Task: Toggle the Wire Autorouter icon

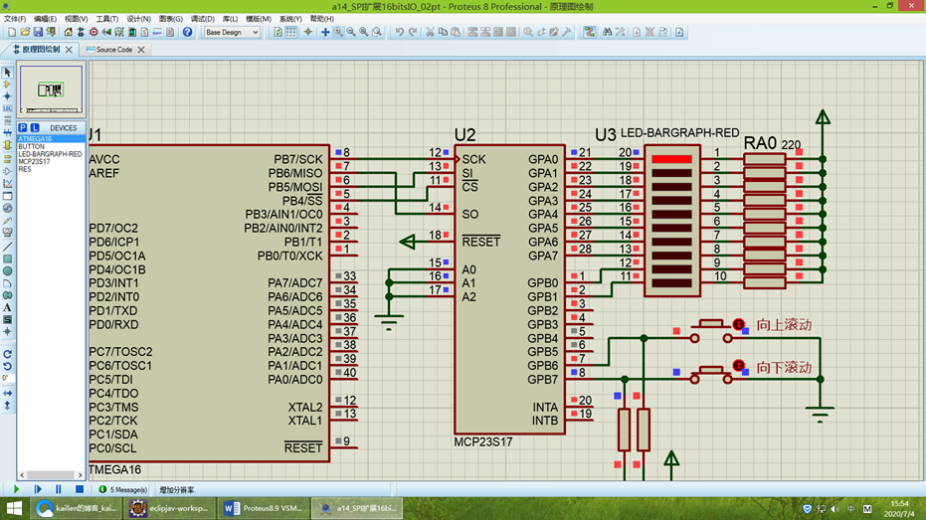Action: [590, 33]
